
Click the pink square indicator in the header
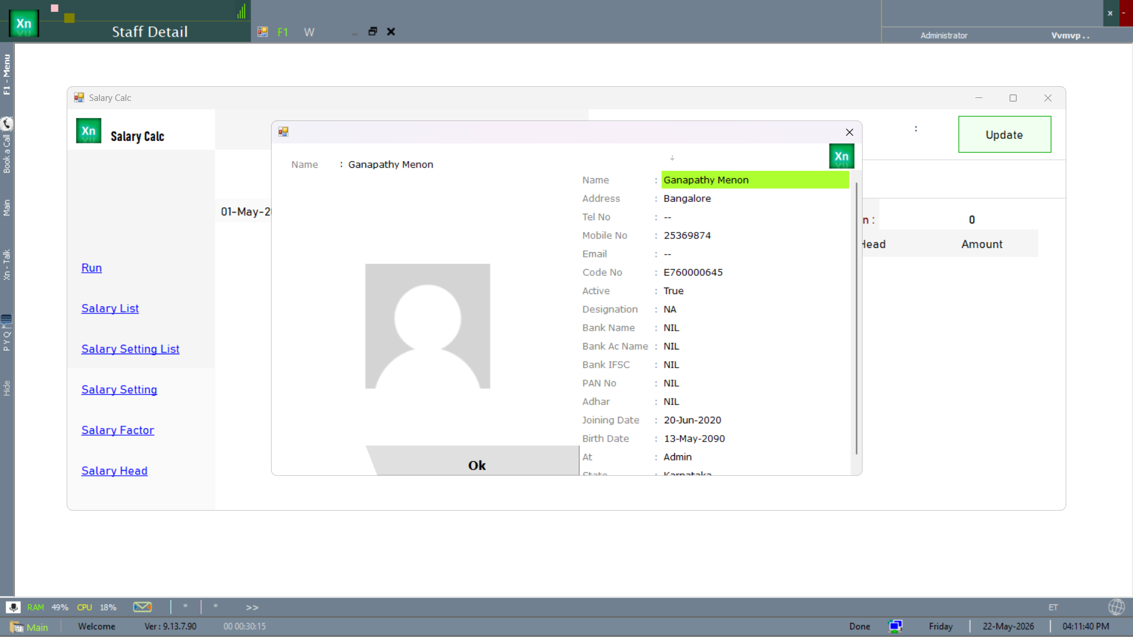[55, 8]
